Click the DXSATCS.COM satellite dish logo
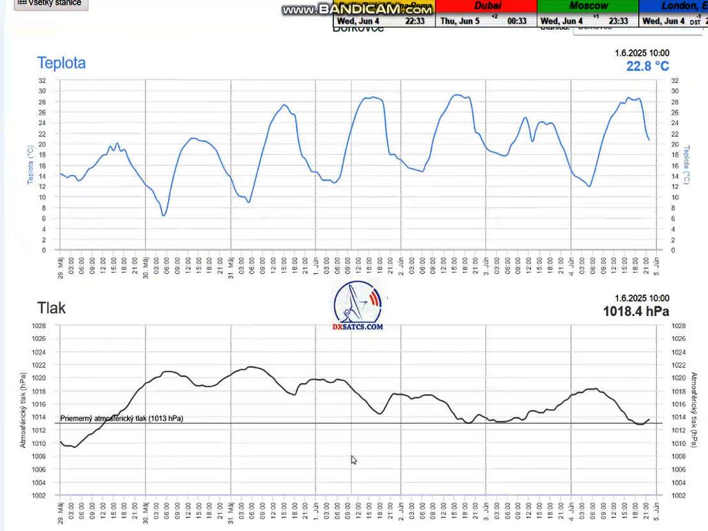The width and height of the screenshot is (708, 531). click(357, 305)
